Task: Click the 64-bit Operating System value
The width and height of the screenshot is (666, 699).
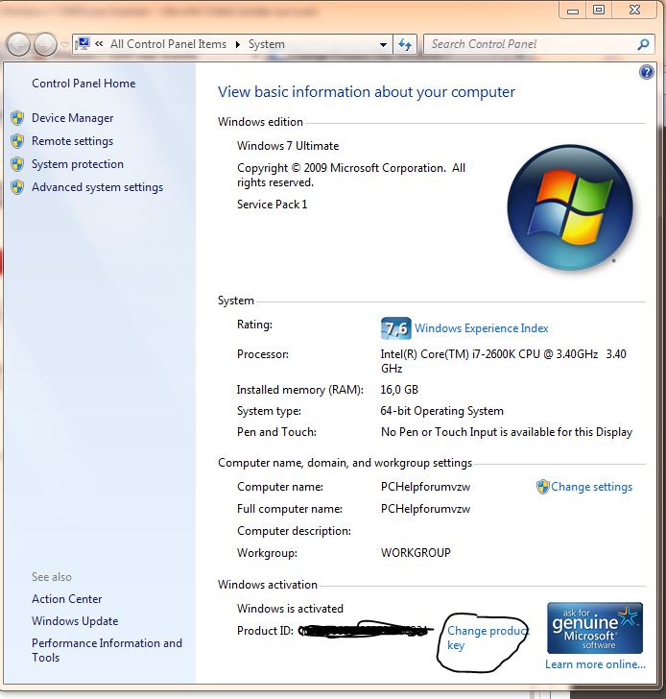Action: (442, 411)
